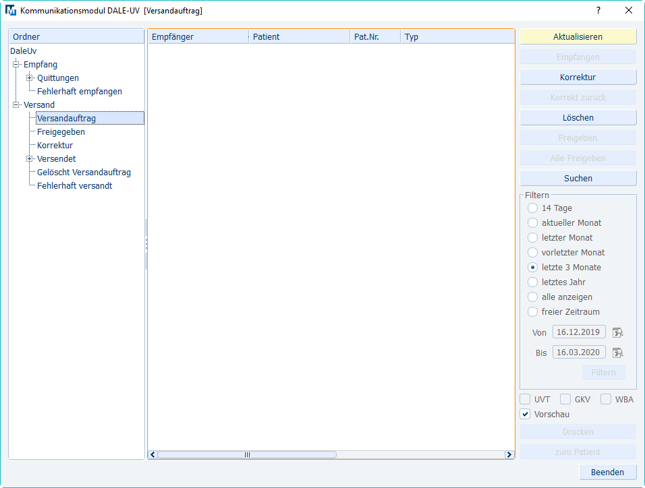Click the application icon in title bar

point(11,11)
